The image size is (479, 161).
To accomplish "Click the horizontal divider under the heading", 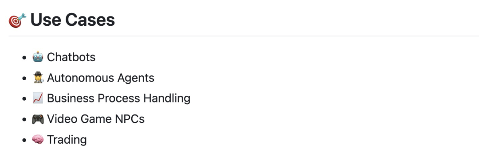I will (x=244, y=36).
